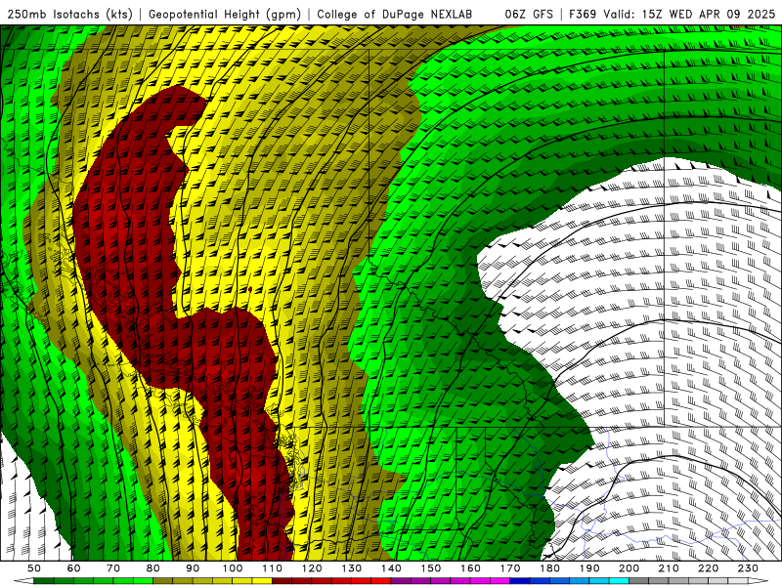Select the bright cyan swatch ending at 200

619,581
